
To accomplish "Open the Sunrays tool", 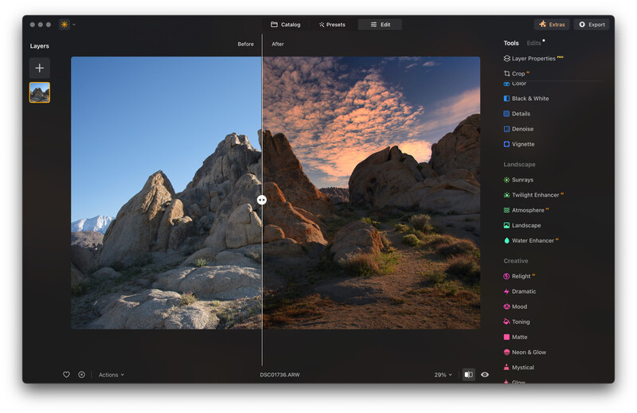I will click(x=518, y=180).
